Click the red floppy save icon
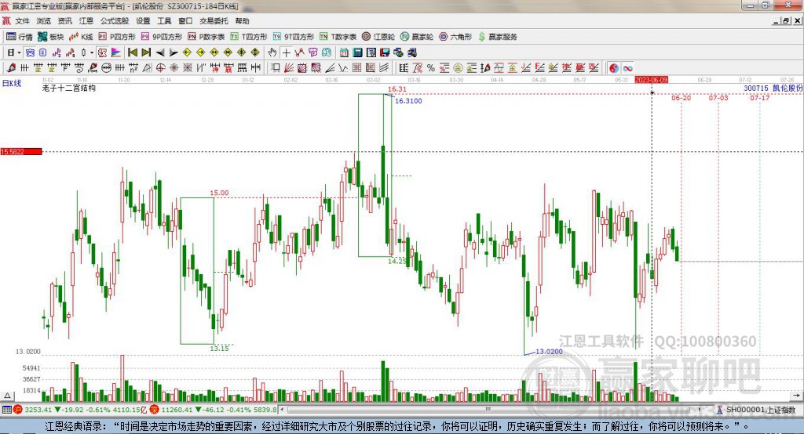This screenshot has height=434, width=804. coord(385,52)
